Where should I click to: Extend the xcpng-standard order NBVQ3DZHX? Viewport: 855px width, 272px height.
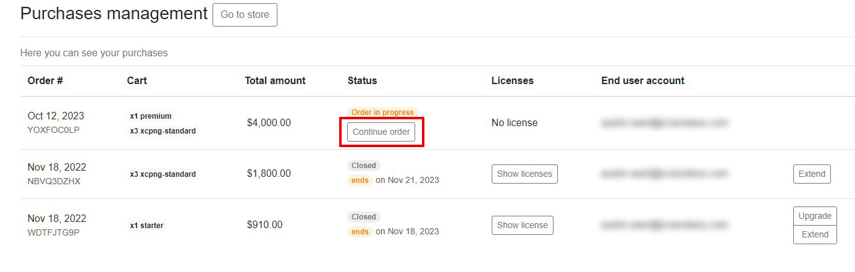tap(812, 174)
